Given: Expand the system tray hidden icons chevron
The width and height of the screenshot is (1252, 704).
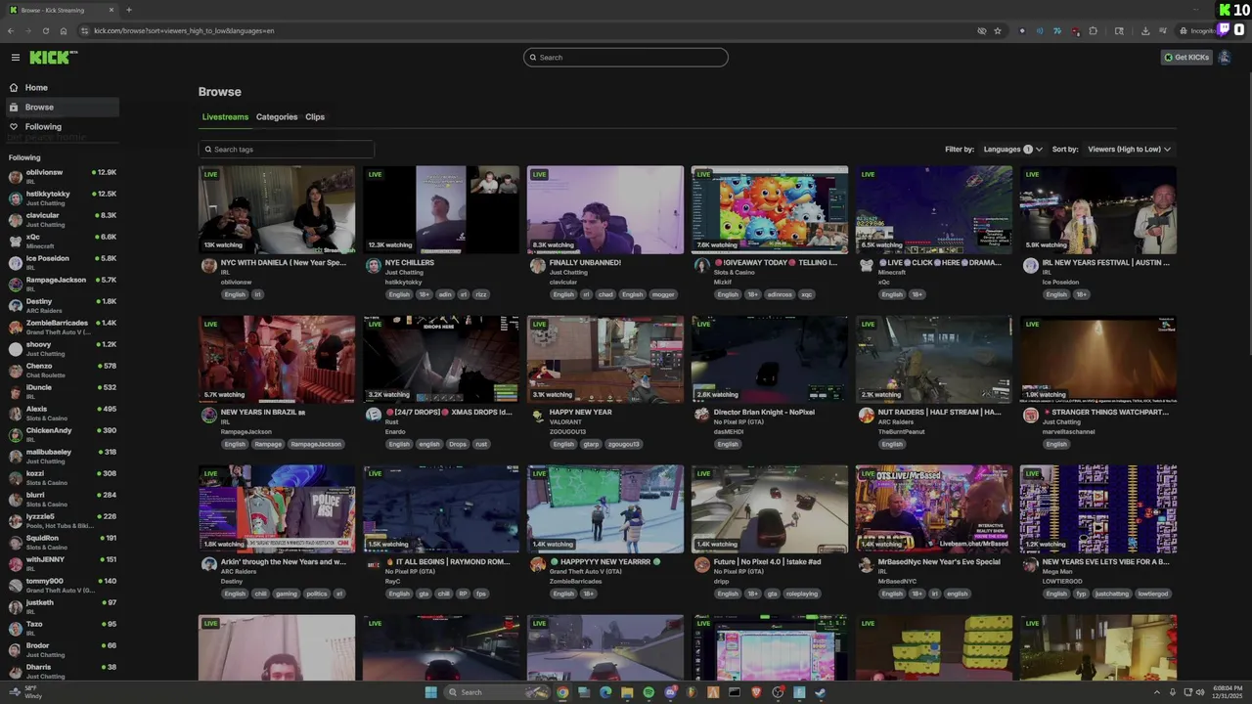Looking at the screenshot, I should [x=1158, y=692].
